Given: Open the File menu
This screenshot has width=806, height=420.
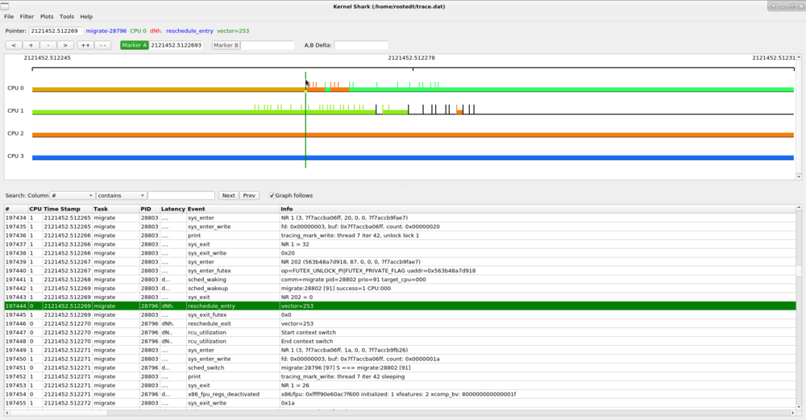Looking at the screenshot, I should point(9,16).
